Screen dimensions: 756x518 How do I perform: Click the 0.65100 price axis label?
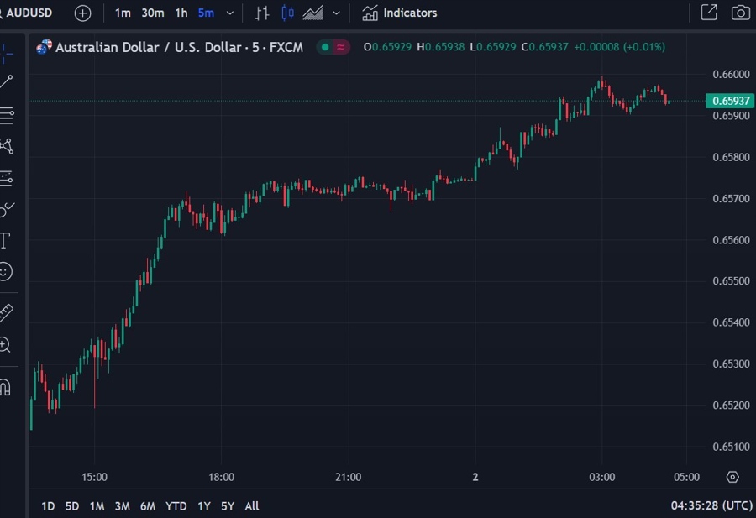pyautogui.click(x=731, y=447)
